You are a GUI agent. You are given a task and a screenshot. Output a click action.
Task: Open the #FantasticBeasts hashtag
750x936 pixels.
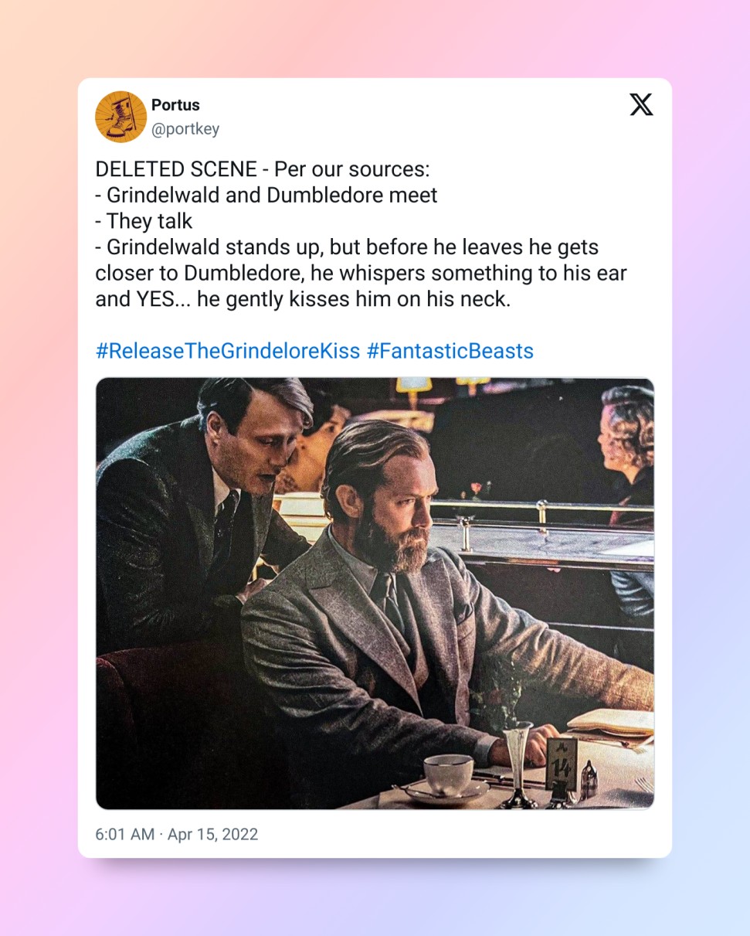coord(450,351)
